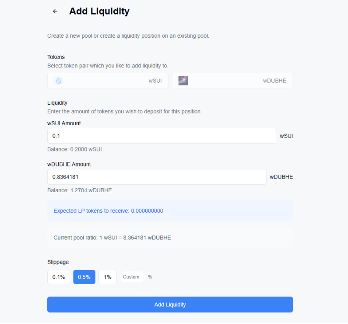
Task: Click the wSUI Amount input field
Action: [x=162, y=136]
